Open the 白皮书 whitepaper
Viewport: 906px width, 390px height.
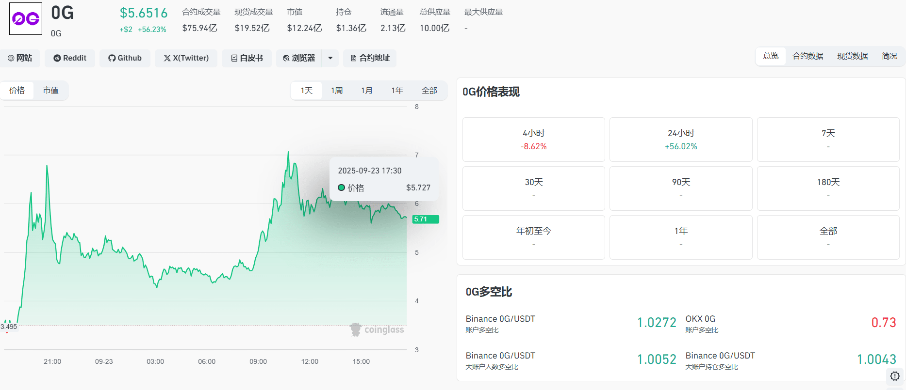pos(247,58)
